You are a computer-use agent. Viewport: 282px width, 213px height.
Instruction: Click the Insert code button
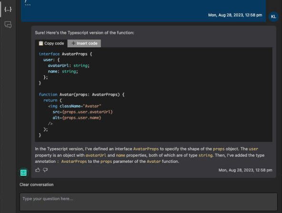pyautogui.click(x=84, y=43)
